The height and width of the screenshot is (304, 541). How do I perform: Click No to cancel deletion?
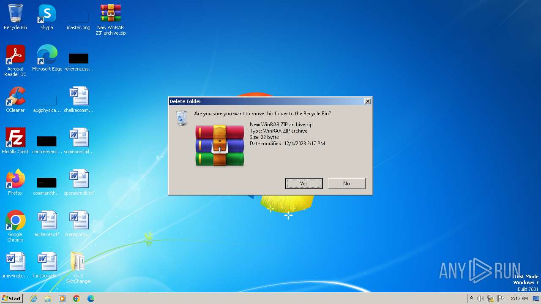[x=347, y=184]
